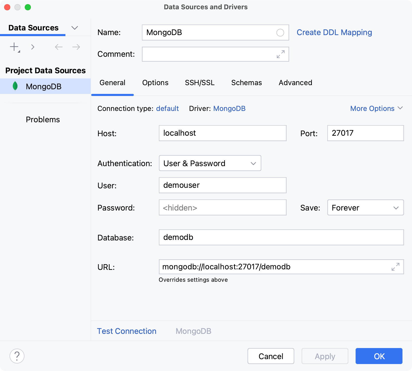The image size is (412, 371).
Task: Change the Save dropdown from Forever
Action: point(365,208)
